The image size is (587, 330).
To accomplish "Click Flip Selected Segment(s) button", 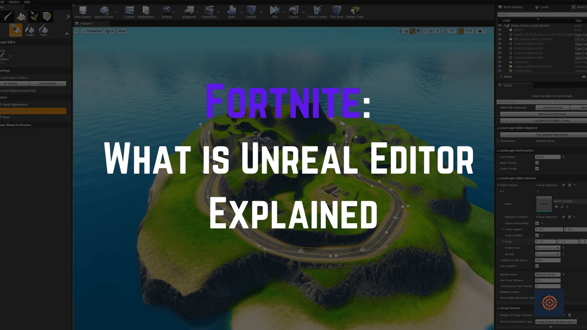I will (x=543, y=135).
